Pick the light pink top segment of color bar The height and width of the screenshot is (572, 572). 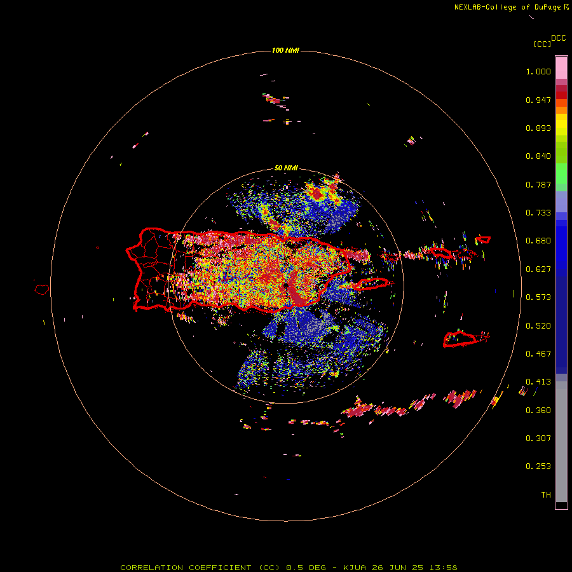(x=561, y=67)
